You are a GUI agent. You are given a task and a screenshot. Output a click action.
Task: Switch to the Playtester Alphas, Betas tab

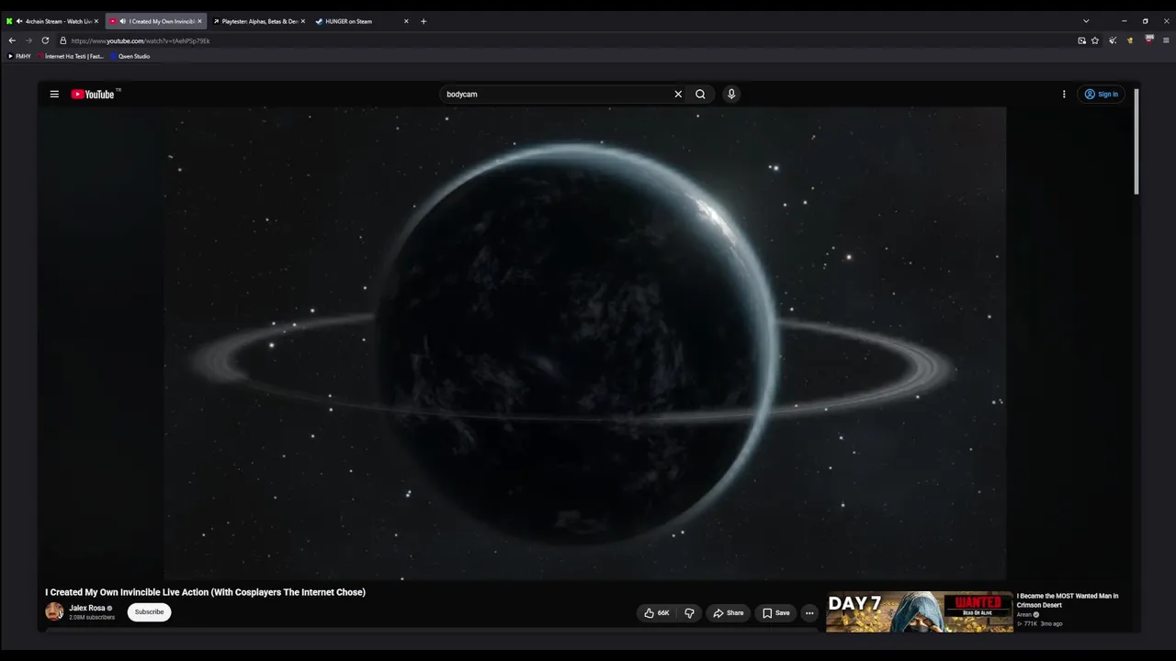click(259, 21)
